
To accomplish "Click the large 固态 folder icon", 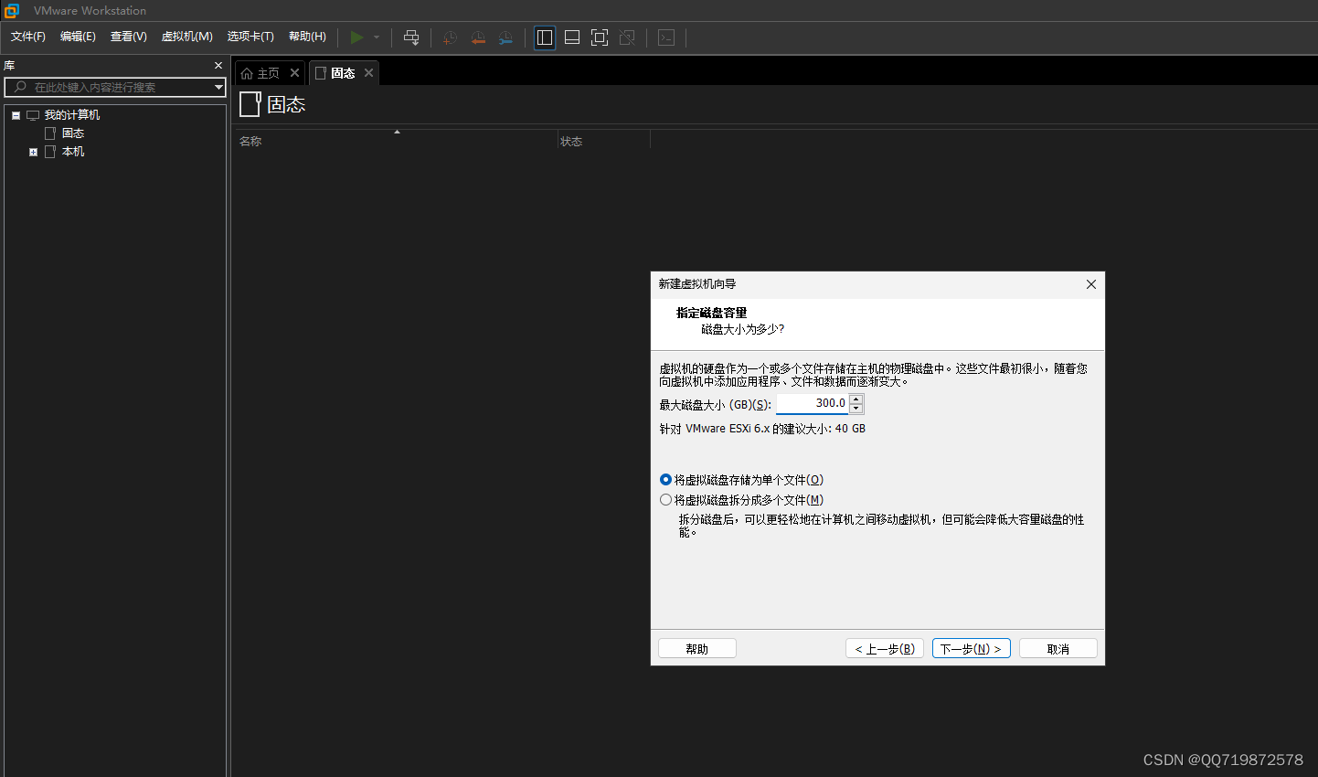I will 250,104.
